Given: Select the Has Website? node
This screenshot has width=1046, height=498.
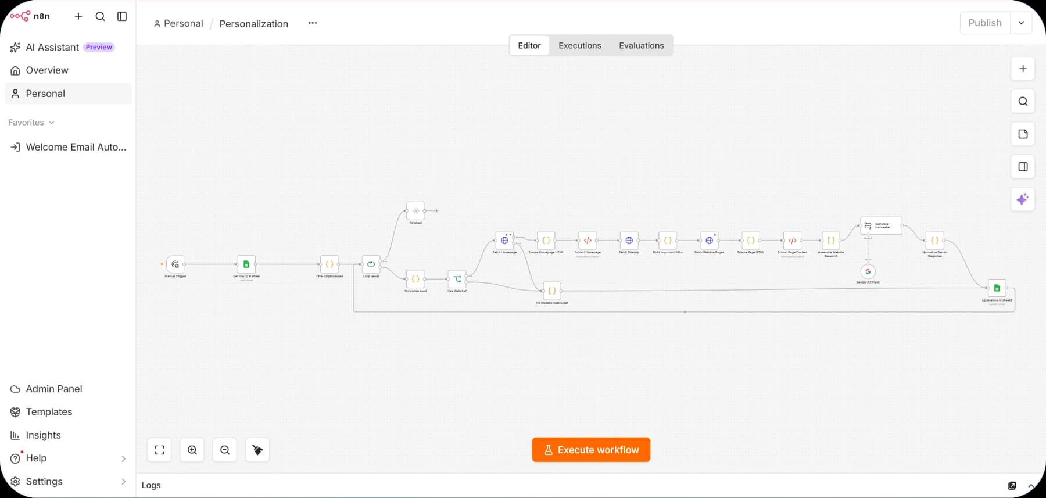Looking at the screenshot, I should pos(457,279).
